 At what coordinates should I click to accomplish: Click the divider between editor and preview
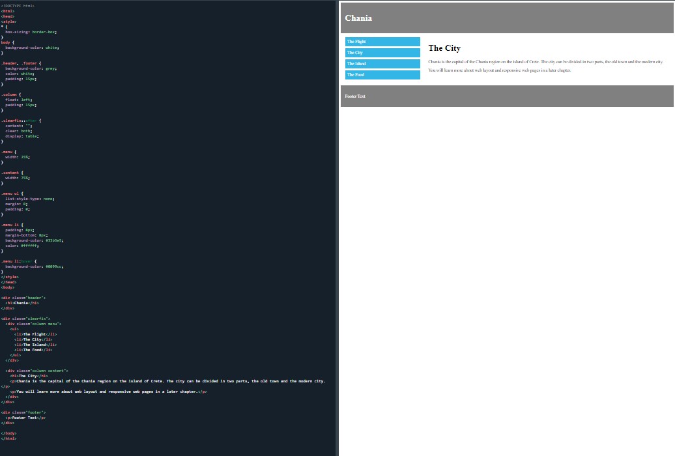pos(337,228)
